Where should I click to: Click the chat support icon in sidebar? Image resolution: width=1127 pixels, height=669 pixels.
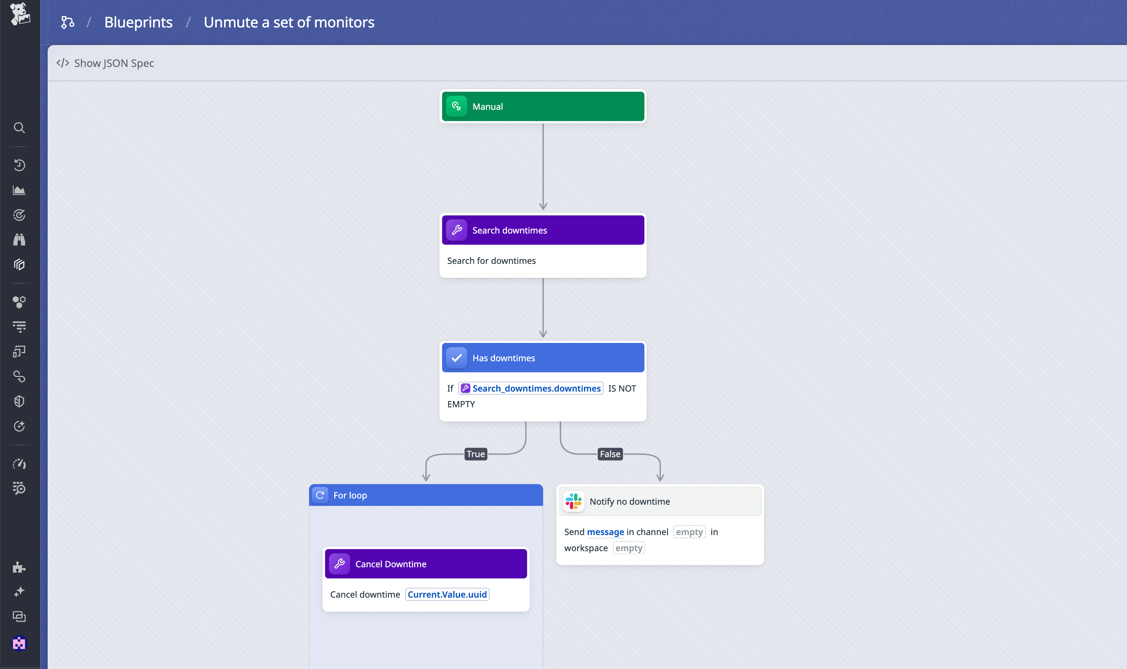tap(19, 616)
